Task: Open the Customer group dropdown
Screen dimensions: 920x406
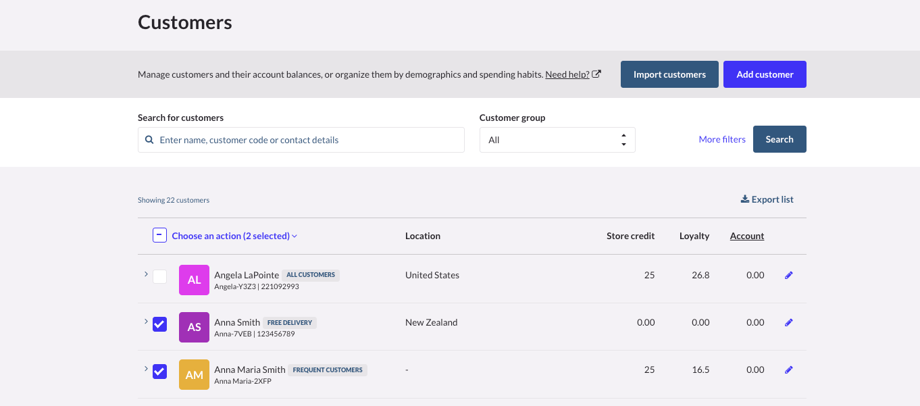Action: click(x=557, y=140)
